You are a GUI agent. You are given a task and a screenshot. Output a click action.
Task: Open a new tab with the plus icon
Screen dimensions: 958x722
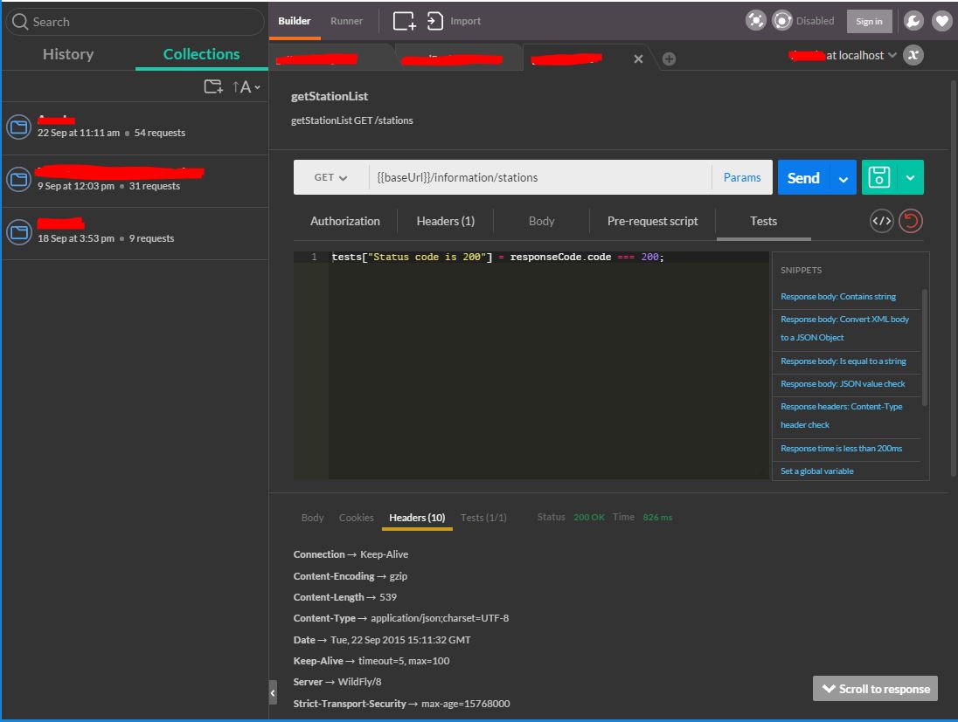pos(667,58)
